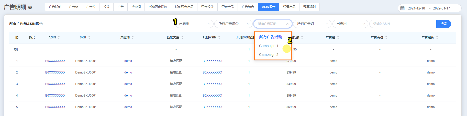Open the calendar date range icon
467x116 pixels.
[x=402, y=8]
